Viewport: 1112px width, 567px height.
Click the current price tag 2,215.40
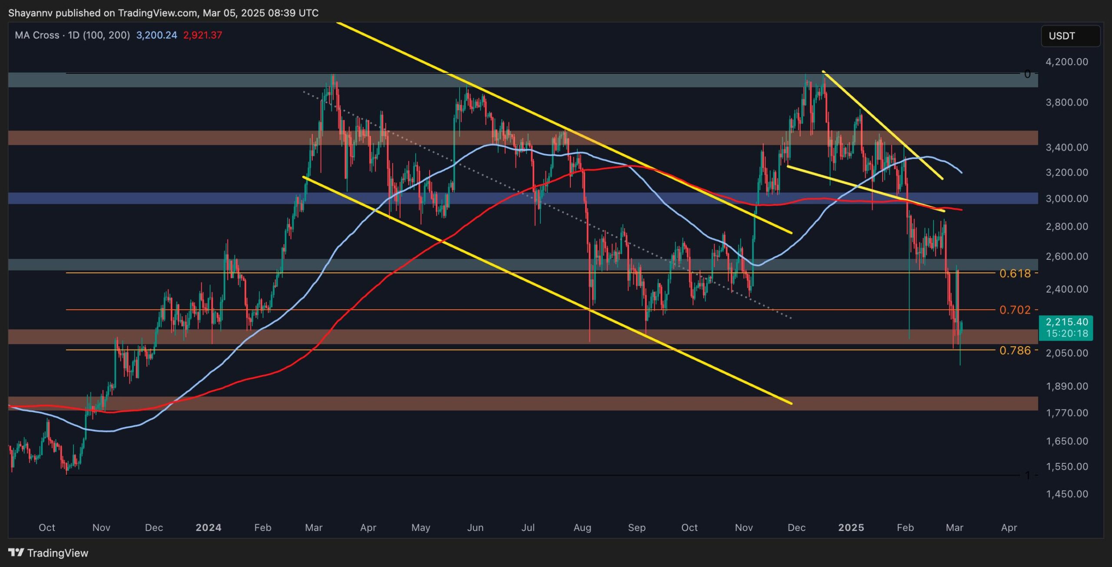click(1066, 322)
